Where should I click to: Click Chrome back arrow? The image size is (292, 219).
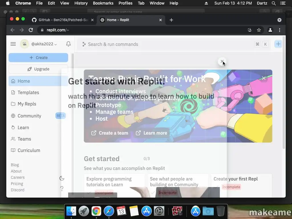13,30
